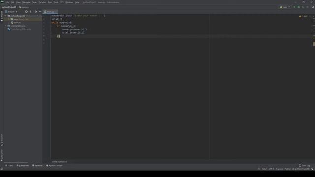
Task: Open the Project view dropdown
Action: pos(11,12)
